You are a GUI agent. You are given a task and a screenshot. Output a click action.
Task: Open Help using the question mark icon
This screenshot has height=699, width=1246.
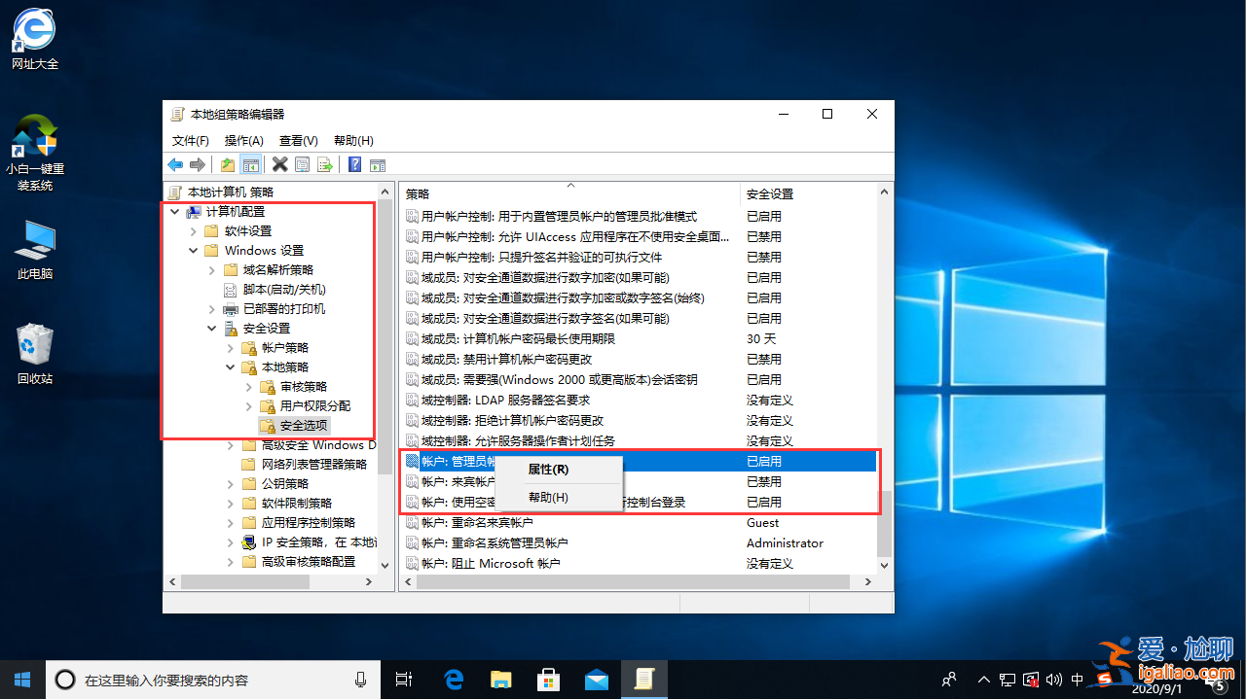[x=353, y=164]
